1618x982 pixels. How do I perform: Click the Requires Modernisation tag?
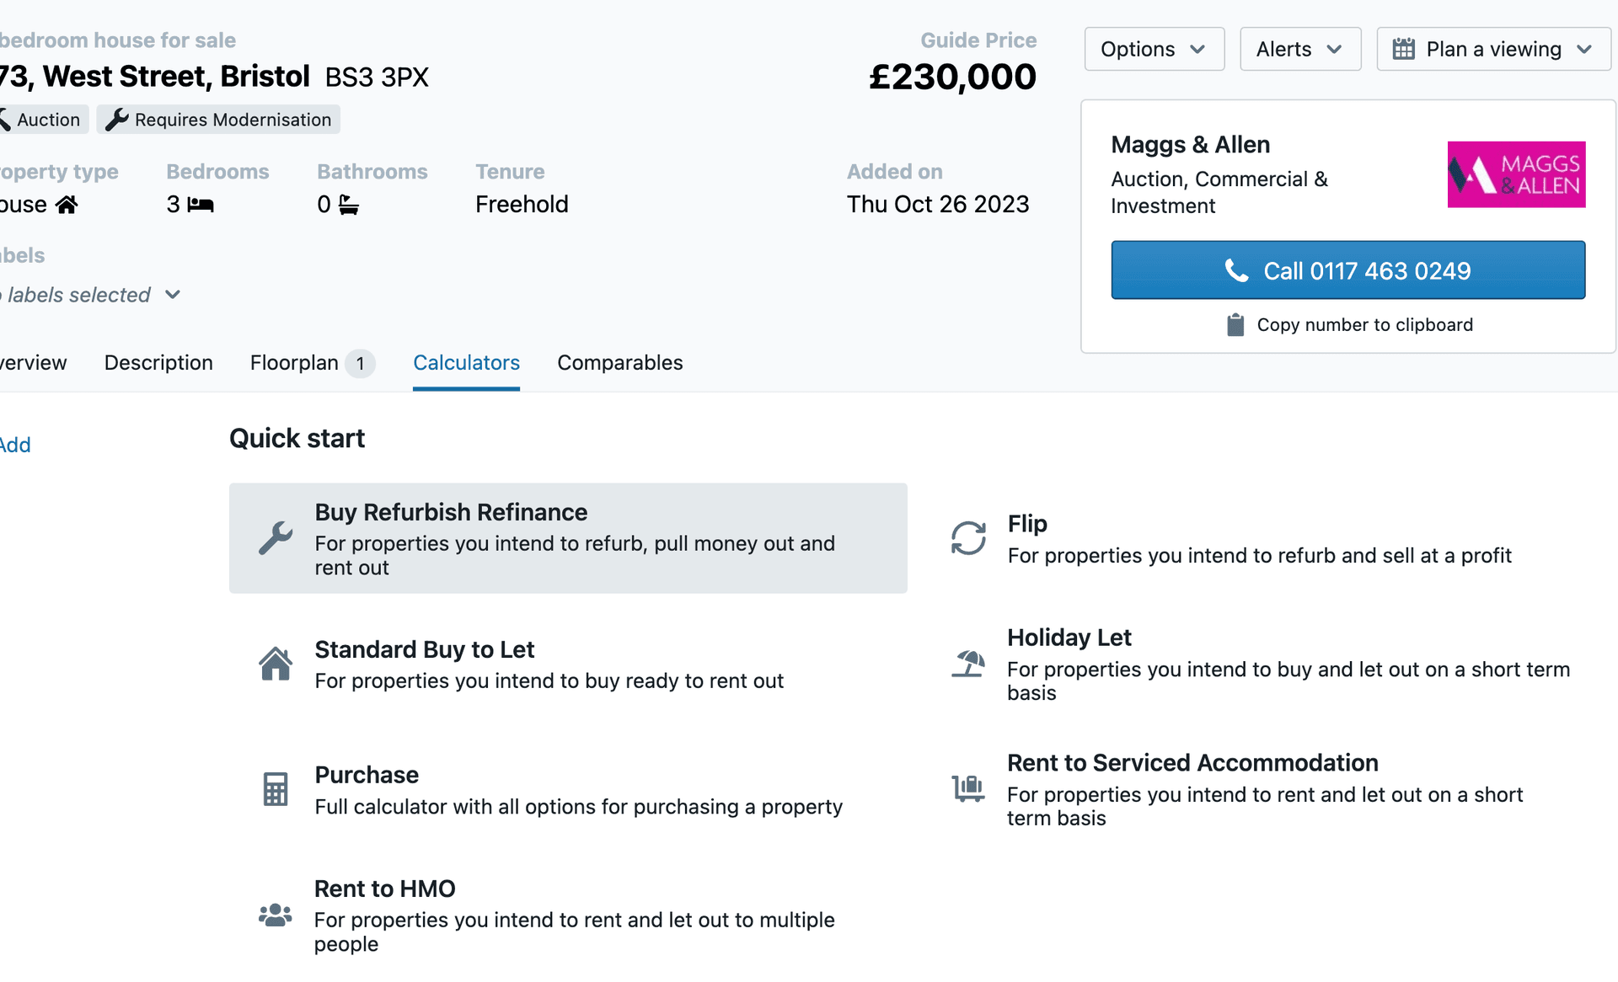[x=218, y=120]
